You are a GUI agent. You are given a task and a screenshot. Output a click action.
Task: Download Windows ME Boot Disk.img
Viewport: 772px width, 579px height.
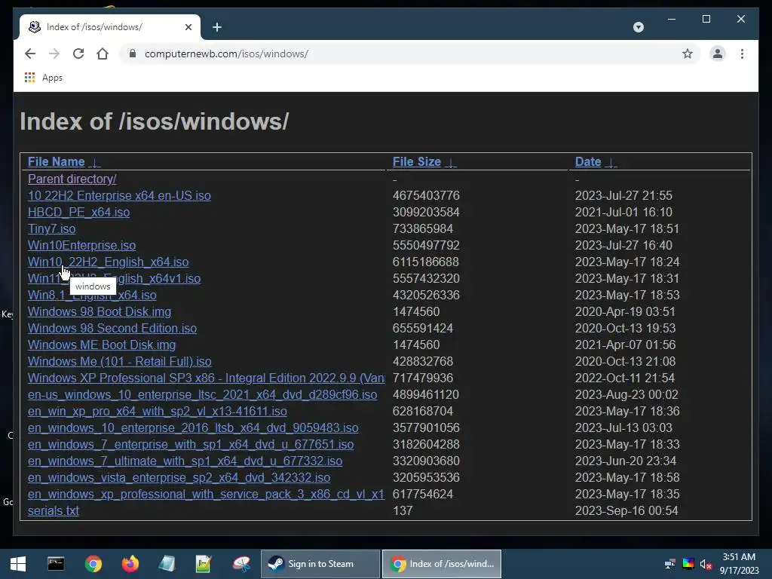(x=102, y=345)
